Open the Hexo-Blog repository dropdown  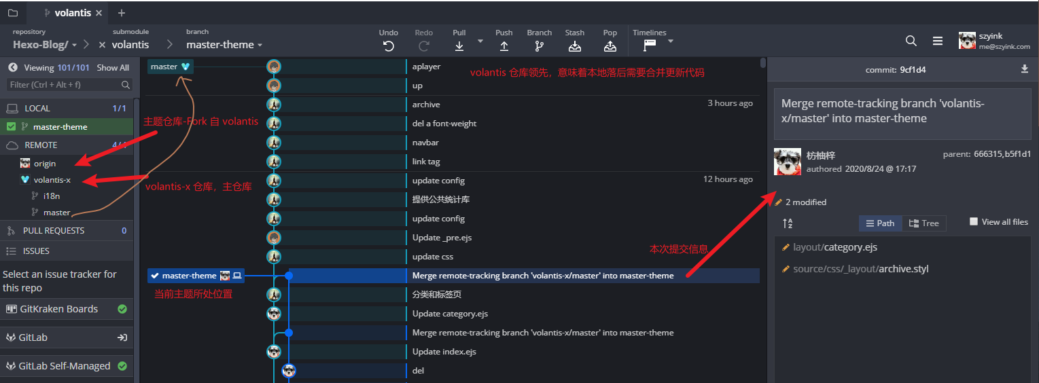(45, 45)
